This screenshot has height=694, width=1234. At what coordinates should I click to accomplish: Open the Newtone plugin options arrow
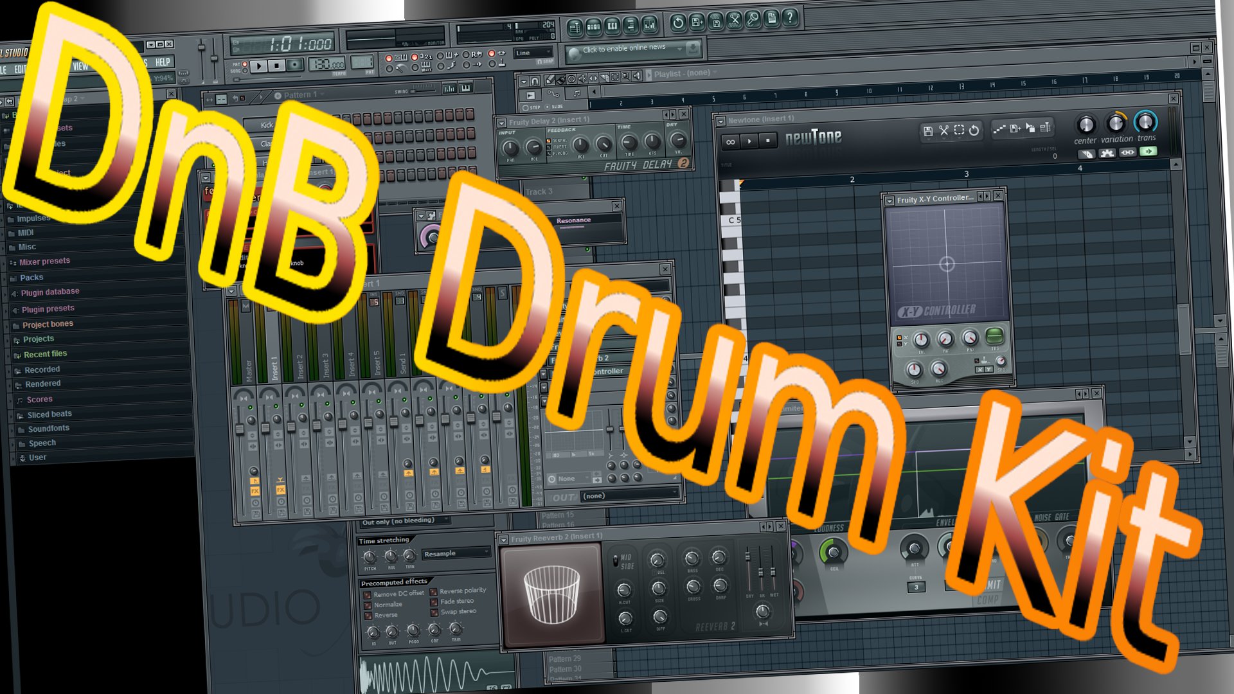coord(721,121)
